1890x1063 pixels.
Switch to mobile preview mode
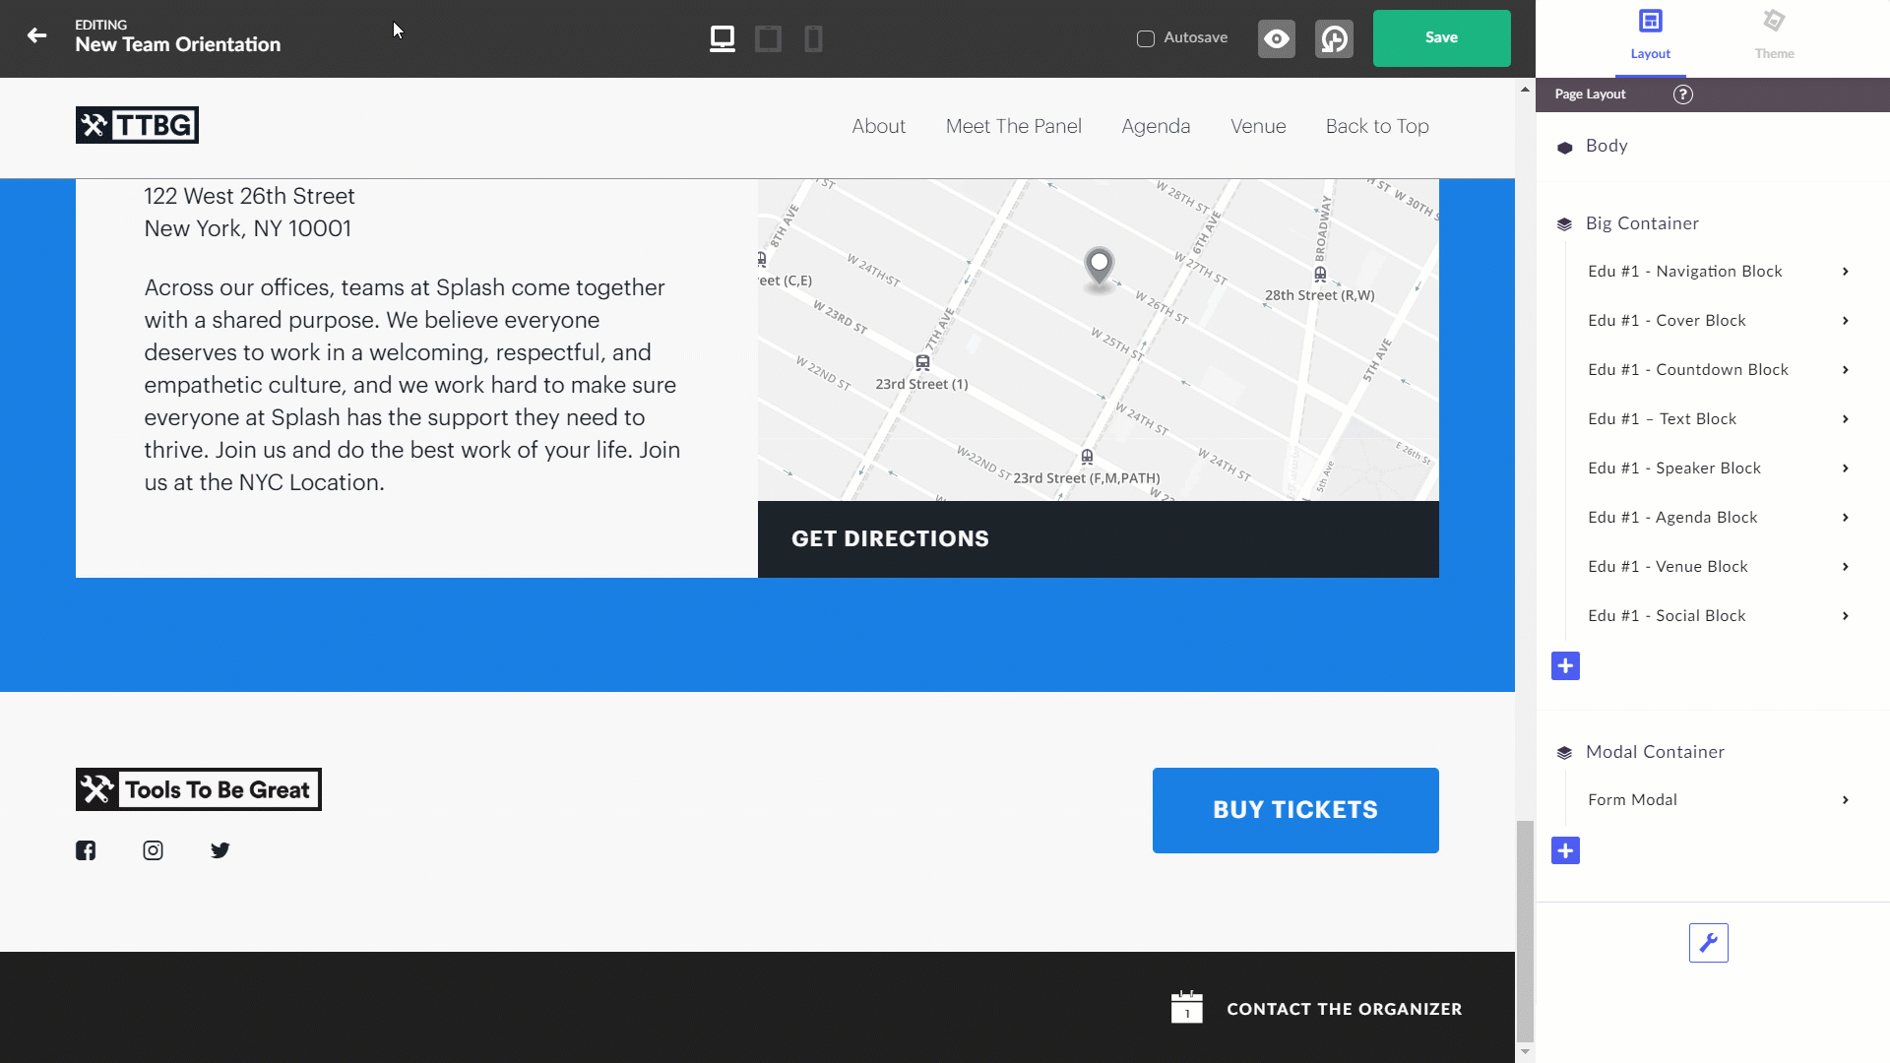coord(813,38)
